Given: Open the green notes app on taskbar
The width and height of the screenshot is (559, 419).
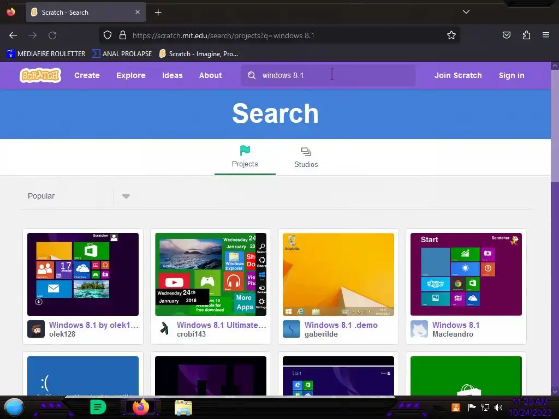Looking at the screenshot, I should pyautogui.click(x=98, y=407).
